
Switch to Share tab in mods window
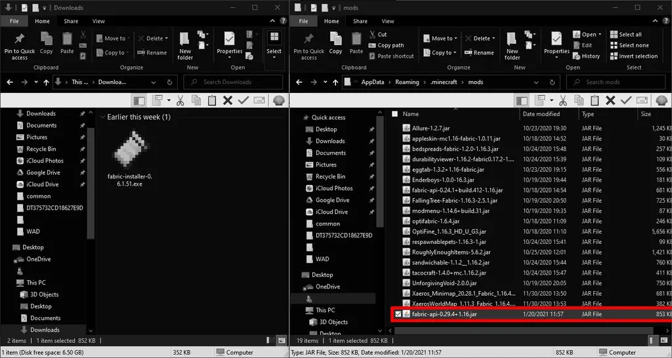[x=360, y=21]
